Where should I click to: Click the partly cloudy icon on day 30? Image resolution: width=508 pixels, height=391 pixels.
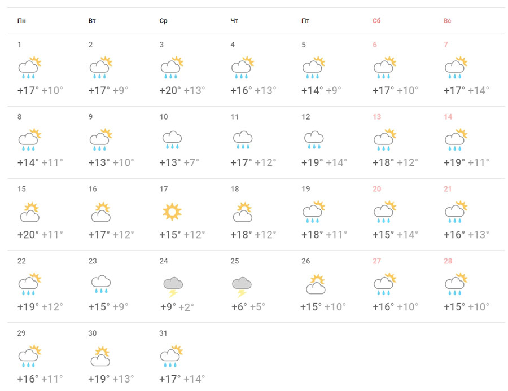click(100, 357)
